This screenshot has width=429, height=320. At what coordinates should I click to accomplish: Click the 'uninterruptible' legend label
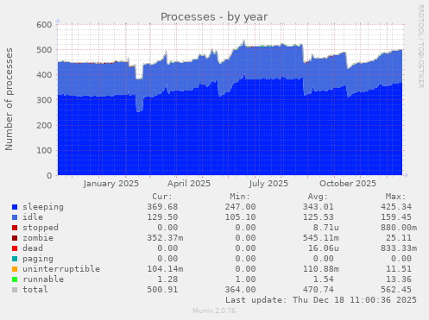(x=61, y=269)
